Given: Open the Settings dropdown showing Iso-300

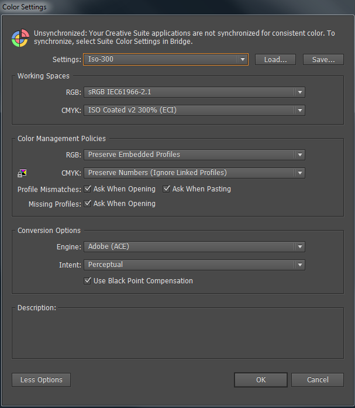Looking at the screenshot, I should click(166, 59).
